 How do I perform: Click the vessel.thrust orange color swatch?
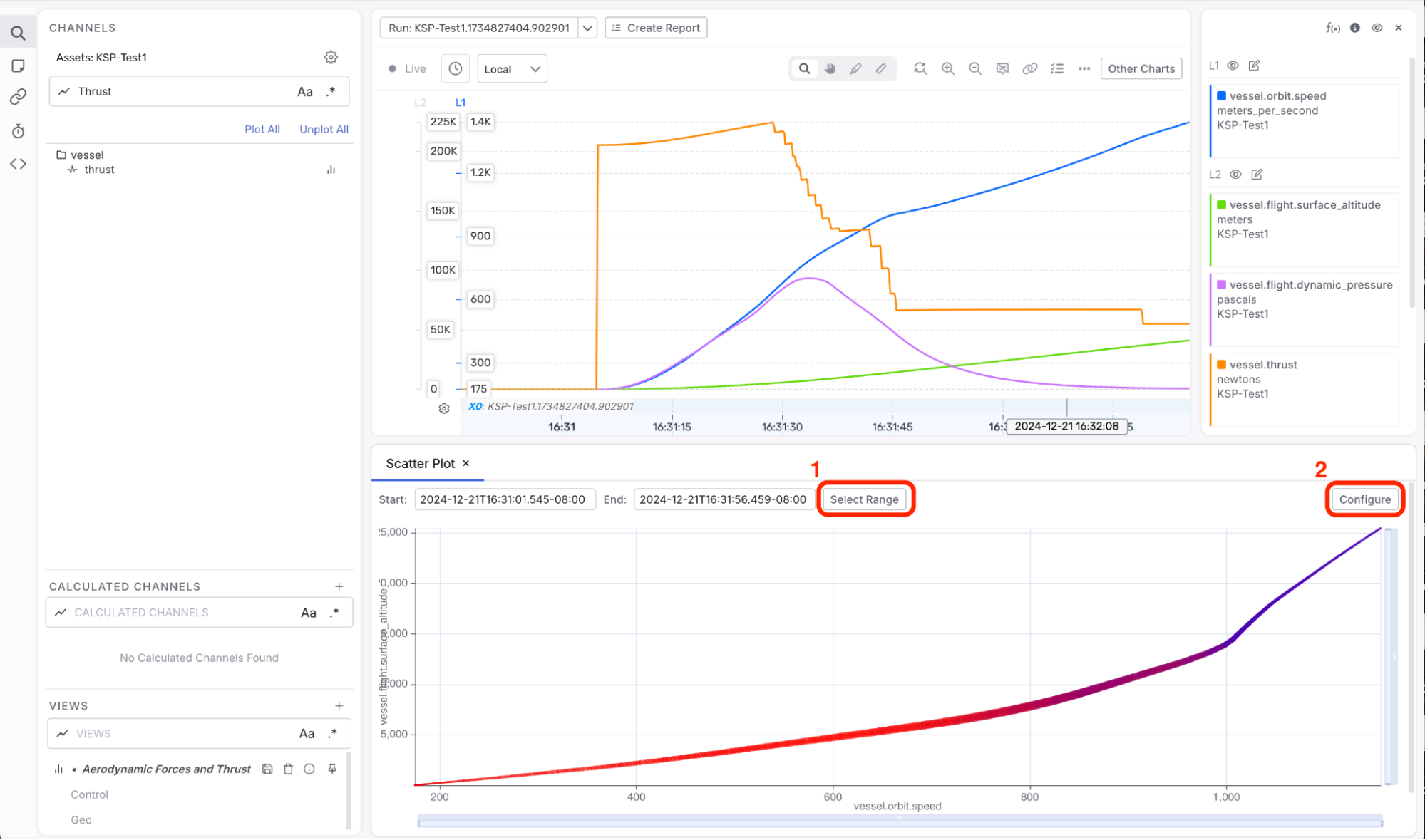pyautogui.click(x=1221, y=365)
